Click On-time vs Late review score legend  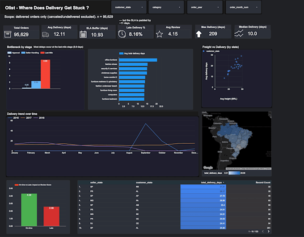point(33,185)
